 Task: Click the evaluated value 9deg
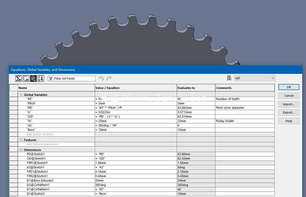(181, 167)
